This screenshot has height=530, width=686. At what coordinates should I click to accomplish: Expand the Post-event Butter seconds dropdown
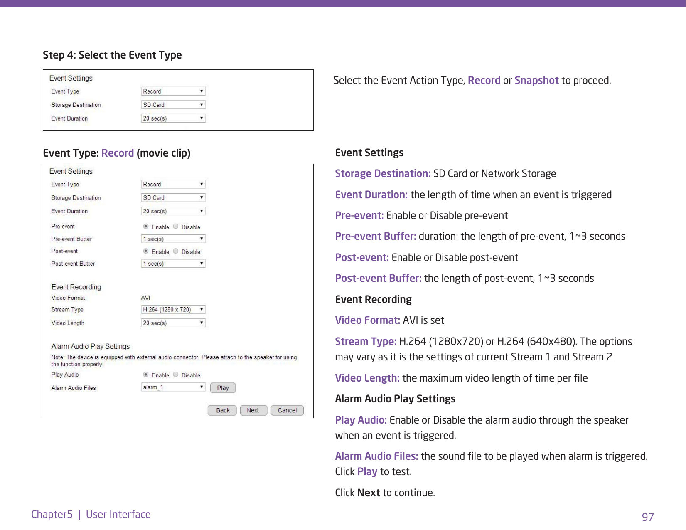(x=173, y=264)
